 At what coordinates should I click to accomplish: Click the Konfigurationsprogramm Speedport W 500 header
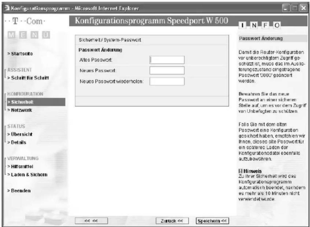151,21
